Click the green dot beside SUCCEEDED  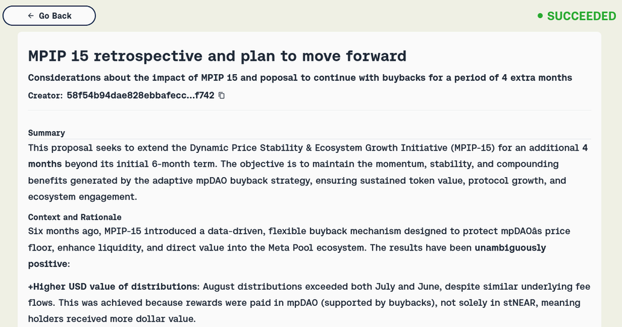coord(540,16)
